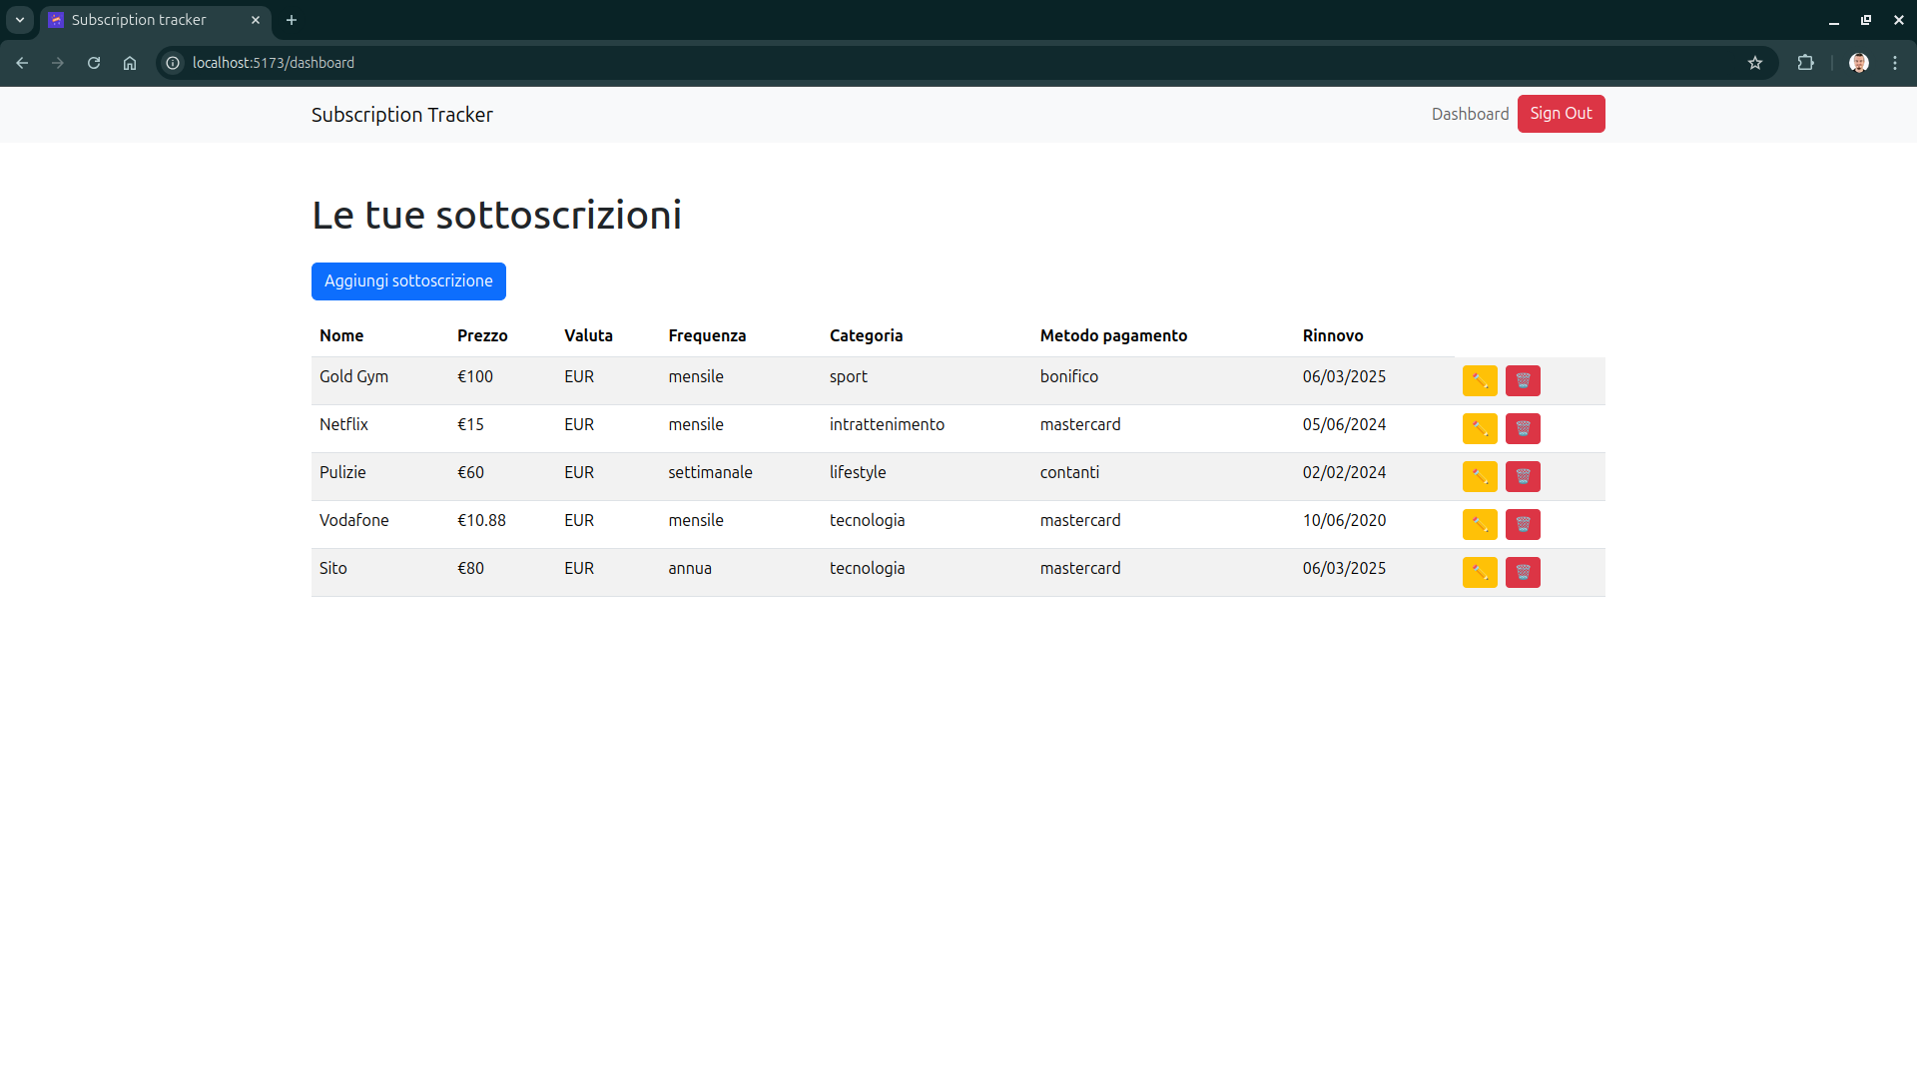Bookmark this page with star icon
The image size is (1917, 1078).
point(1755,63)
